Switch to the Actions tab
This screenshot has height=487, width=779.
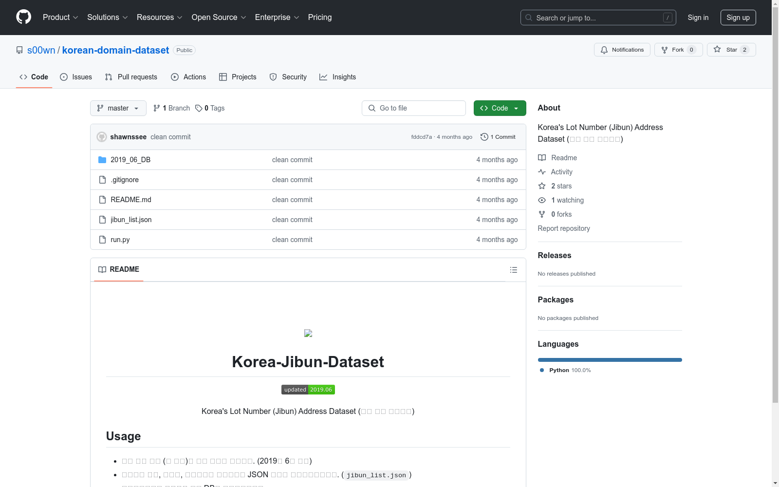coord(188,77)
